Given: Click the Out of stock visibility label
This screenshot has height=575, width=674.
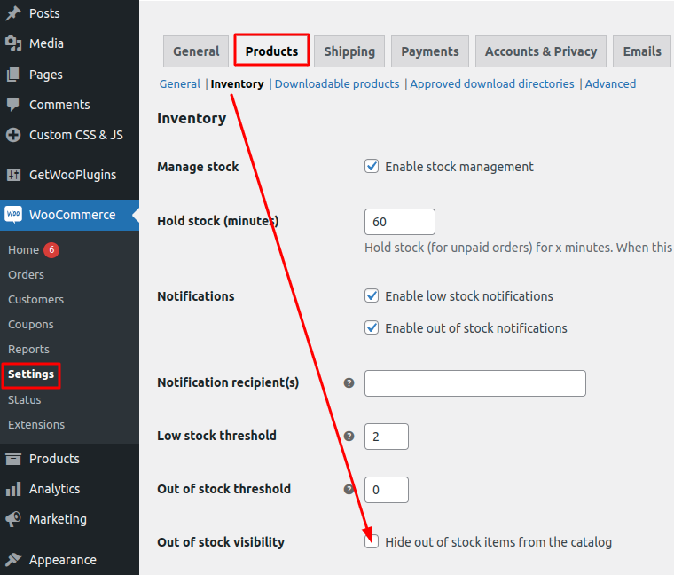Looking at the screenshot, I should [x=221, y=542].
